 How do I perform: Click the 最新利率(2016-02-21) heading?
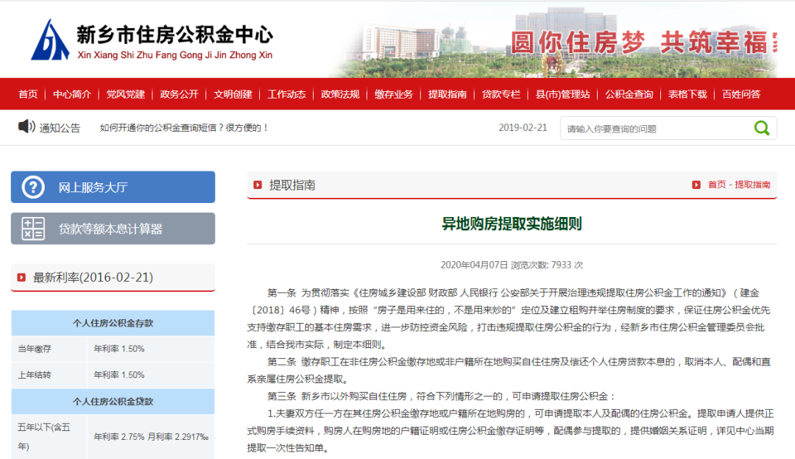[x=93, y=277]
